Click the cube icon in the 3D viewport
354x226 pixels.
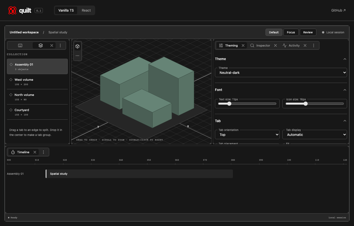coord(77,46)
